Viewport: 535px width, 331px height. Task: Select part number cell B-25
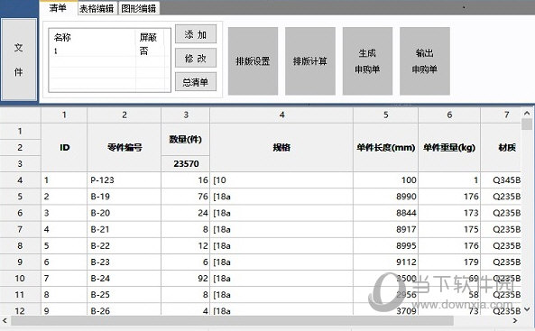coord(125,295)
